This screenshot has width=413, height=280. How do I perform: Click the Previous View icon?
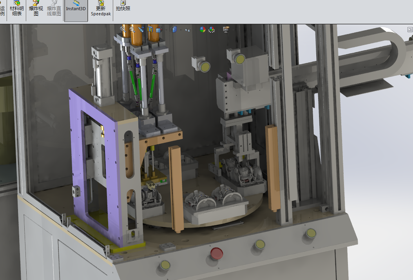click(141, 29)
